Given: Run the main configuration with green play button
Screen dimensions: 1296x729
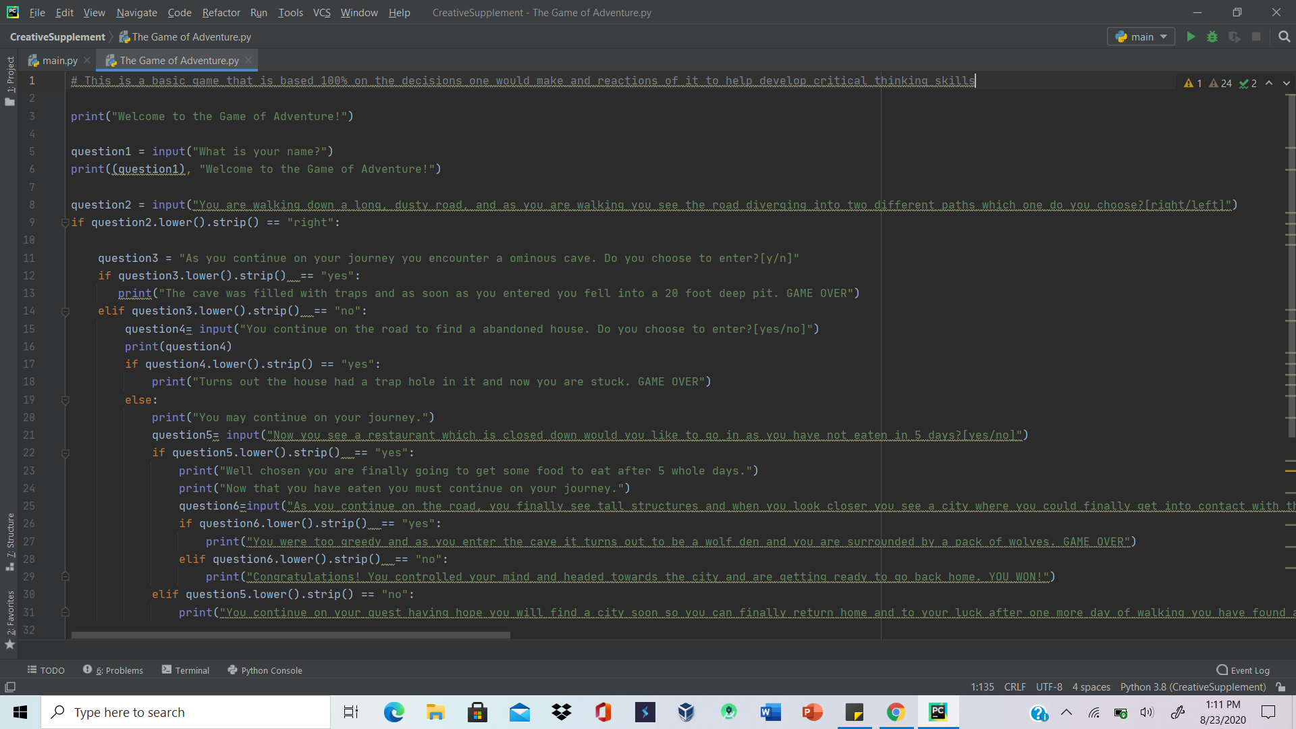Looking at the screenshot, I should point(1191,36).
